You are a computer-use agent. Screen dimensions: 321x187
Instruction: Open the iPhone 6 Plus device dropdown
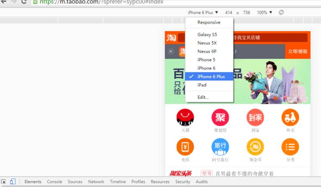coord(203,12)
